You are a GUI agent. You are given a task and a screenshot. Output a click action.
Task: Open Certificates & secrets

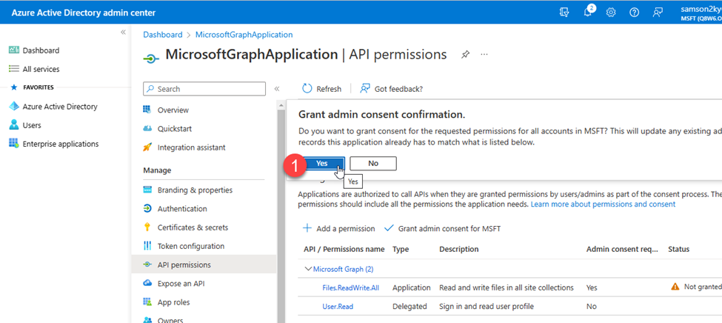pyautogui.click(x=193, y=227)
